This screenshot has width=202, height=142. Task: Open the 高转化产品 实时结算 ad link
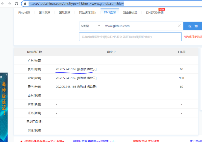click(146, 141)
